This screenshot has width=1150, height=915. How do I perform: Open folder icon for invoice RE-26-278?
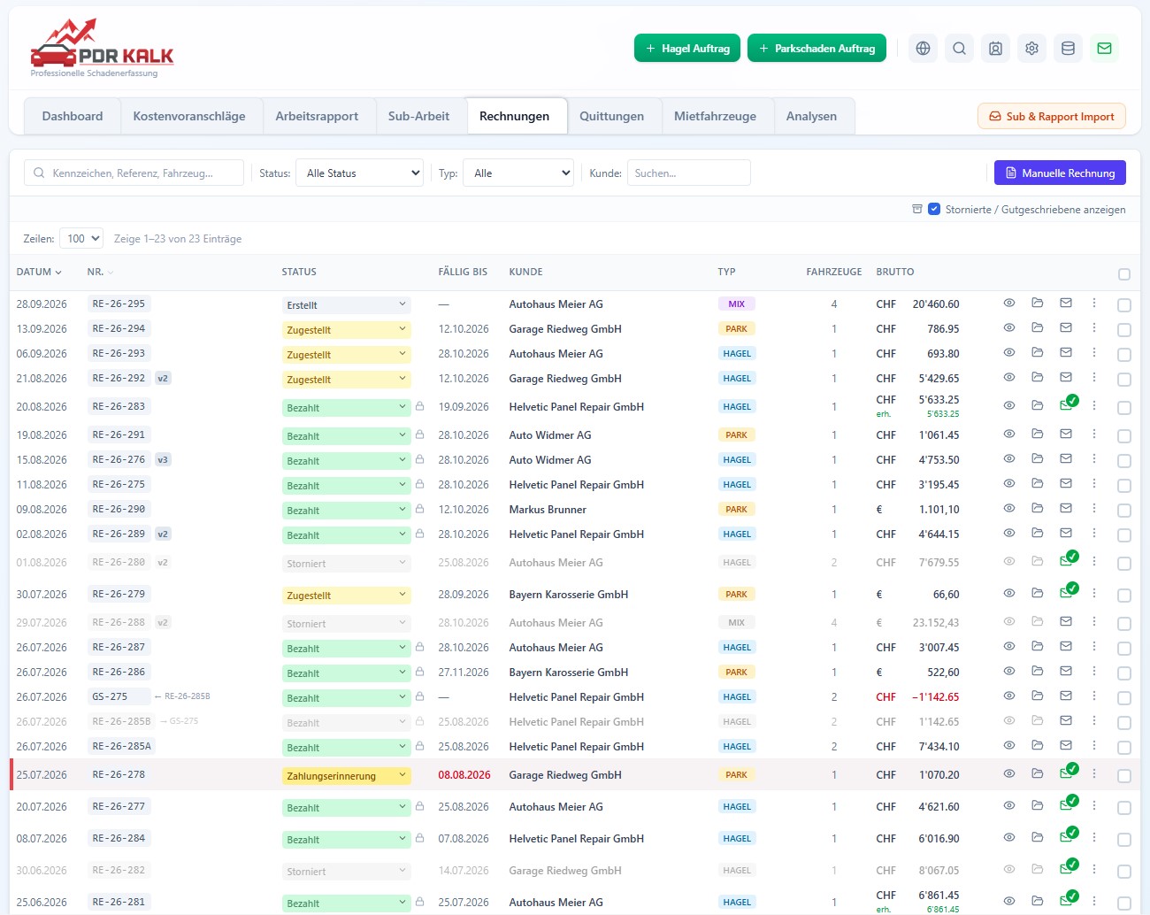pyautogui.click(x=1037, y=774)
